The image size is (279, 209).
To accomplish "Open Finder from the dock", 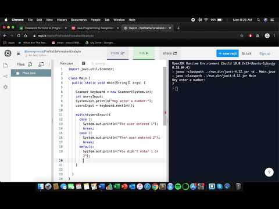I will [41, 186].
